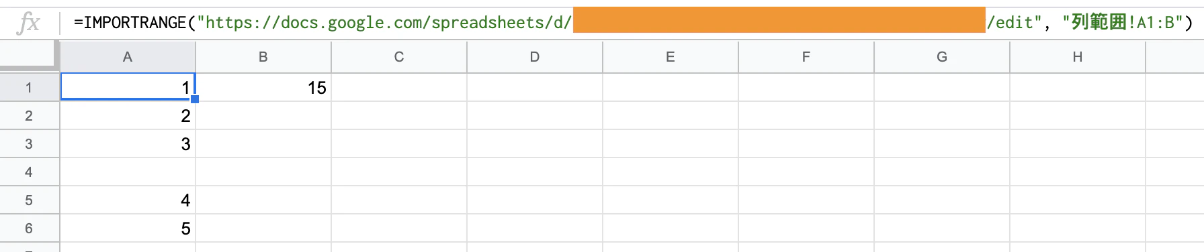Select row 6 header
The image size is (1204, 252).
(x=29, y=228)
